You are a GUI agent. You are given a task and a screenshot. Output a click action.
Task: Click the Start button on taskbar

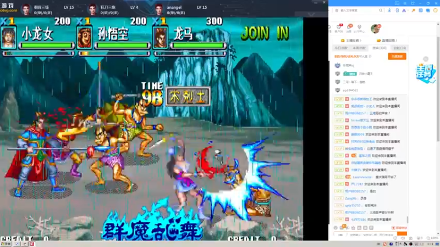(x=5, y=244)
